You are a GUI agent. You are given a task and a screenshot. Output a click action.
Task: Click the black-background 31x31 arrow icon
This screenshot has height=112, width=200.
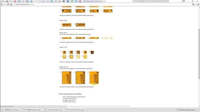92,52
